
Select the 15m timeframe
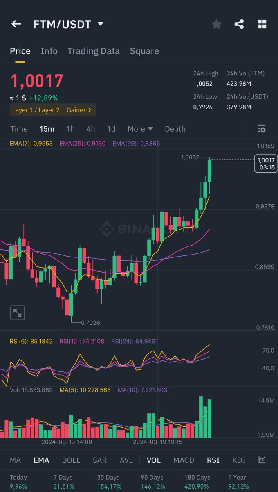pos(47,129)
